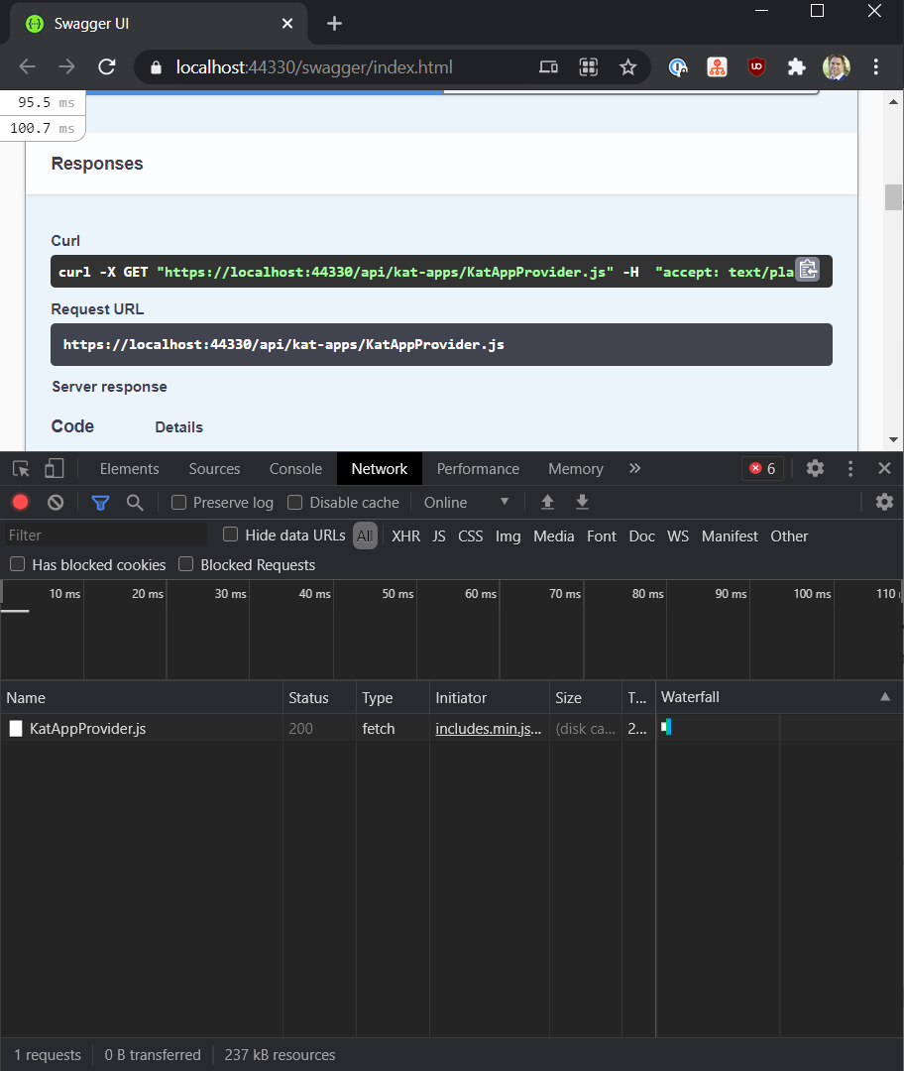Switch to the Performance tab

[478, 469]
